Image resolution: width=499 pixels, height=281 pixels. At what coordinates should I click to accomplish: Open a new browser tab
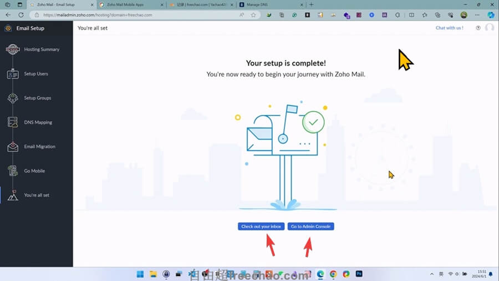point(311,4)
